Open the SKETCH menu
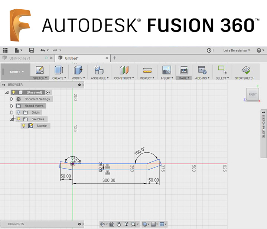The height and width of the screenshot is (229, 267). click(40, 78)
